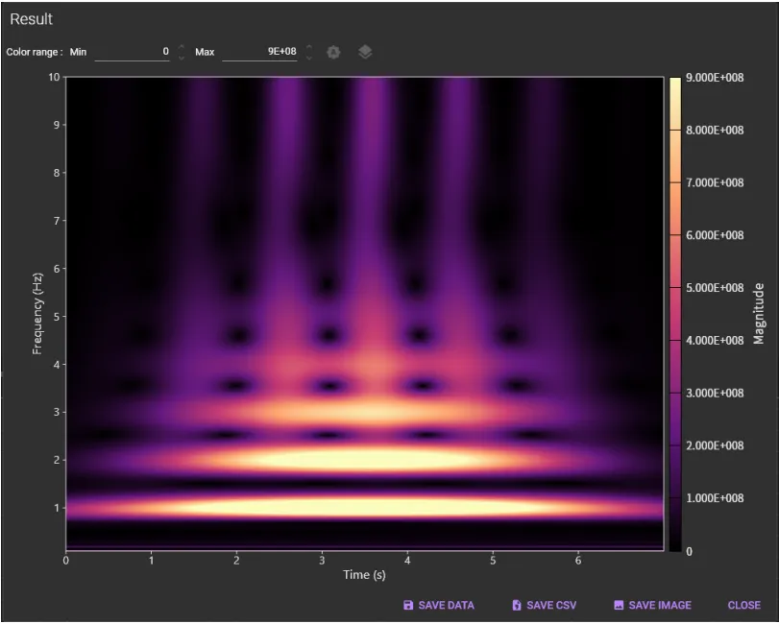
Task: Click the magnitude colorbar gradient
Action: point(675,314)
